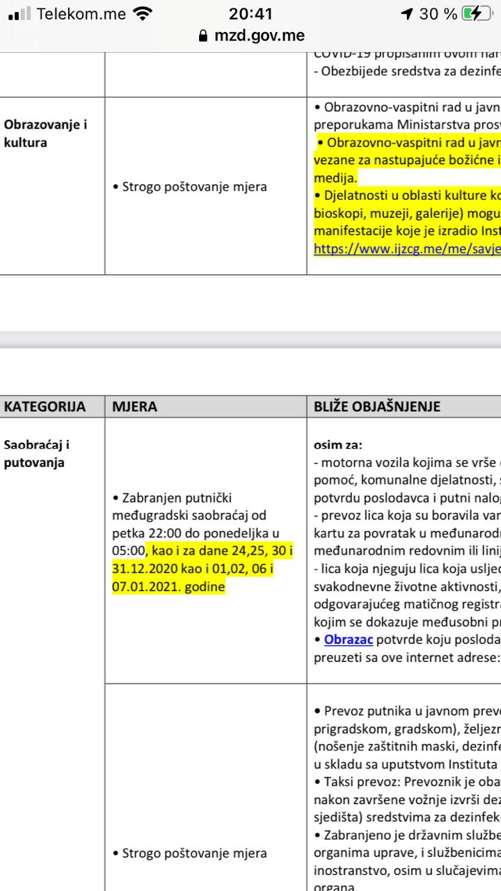Tap the highlighted vezane za nastupajuće božićne line
Viewport: 501px width, 891px height.
[407, 160]
